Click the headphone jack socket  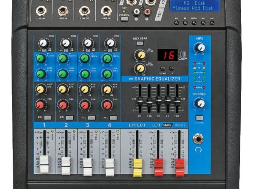tap(199, 139)
